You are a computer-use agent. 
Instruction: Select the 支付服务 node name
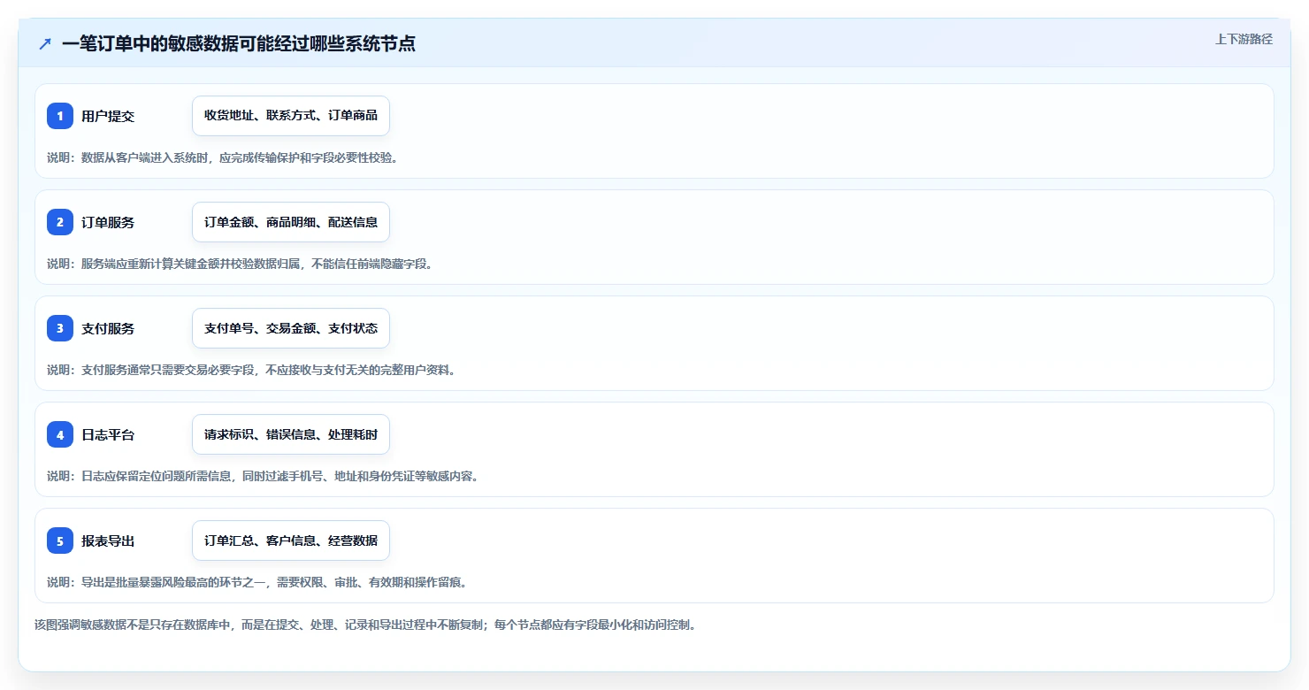click(108, 328)
